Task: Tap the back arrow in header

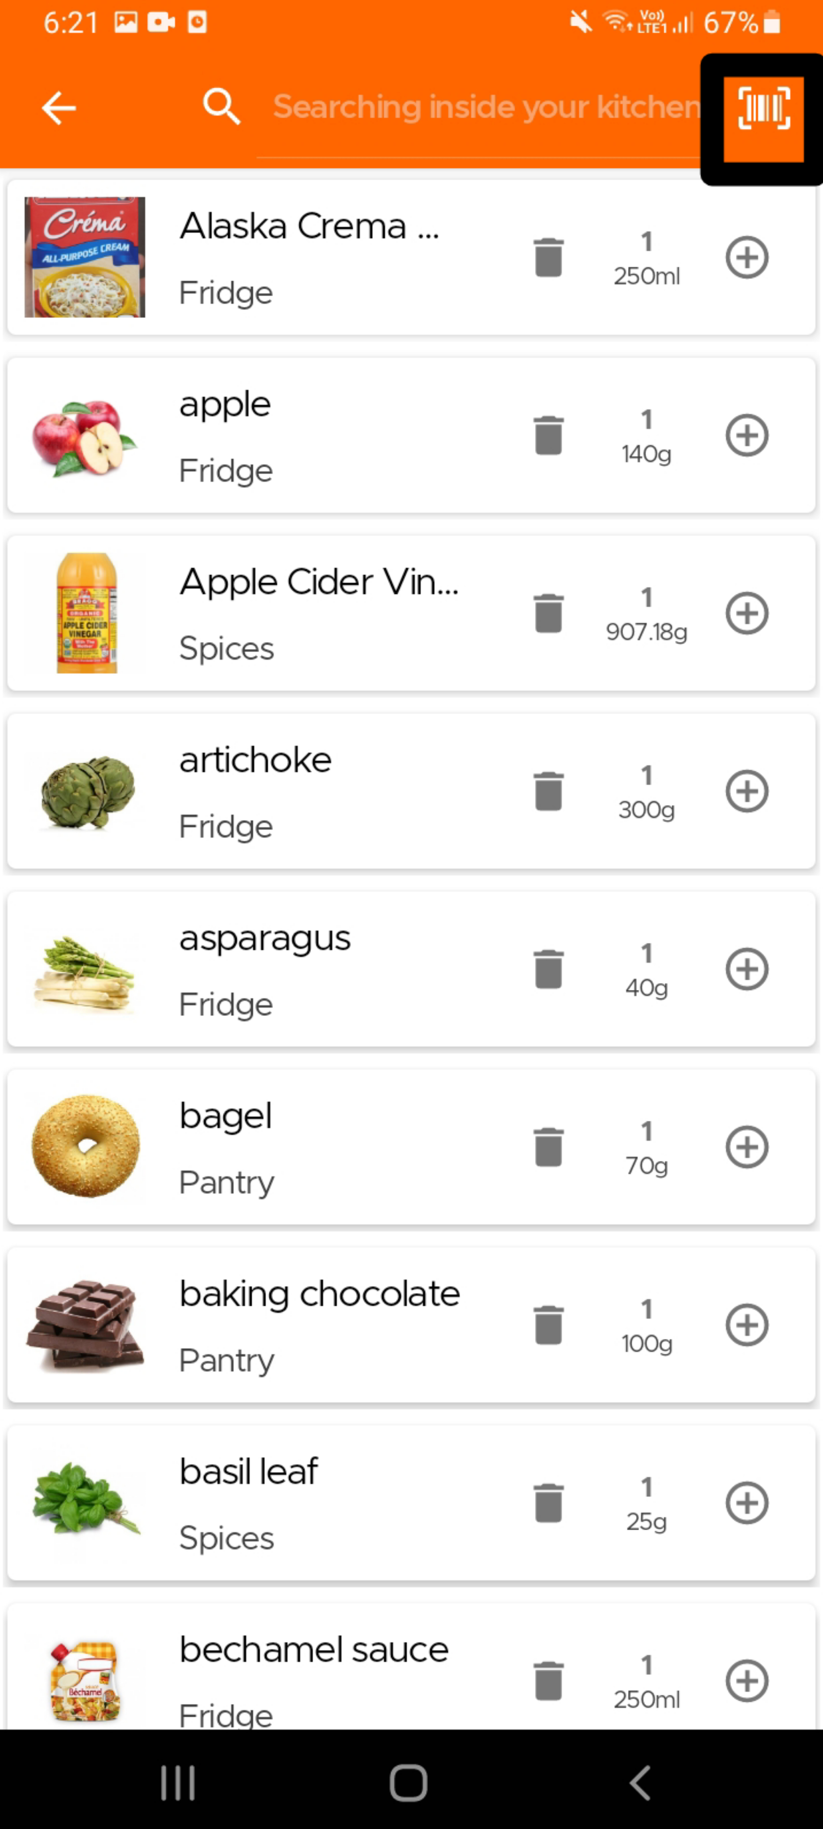Action: 58,108
